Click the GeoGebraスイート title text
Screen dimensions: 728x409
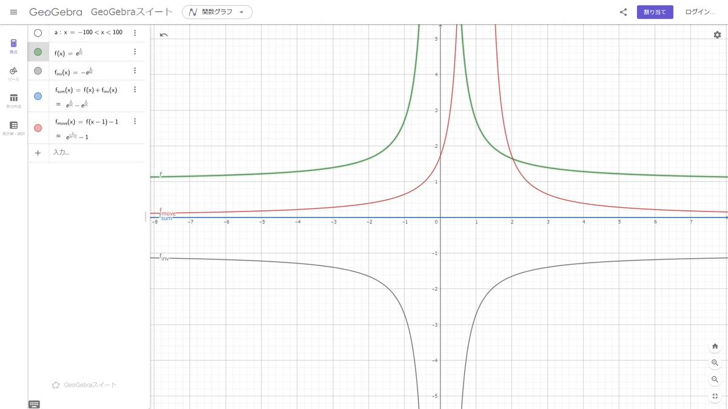point(131,12)
